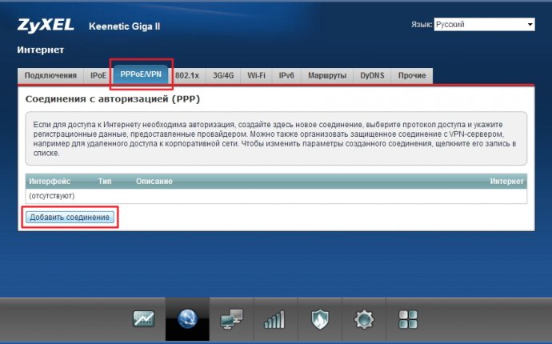
Task: Open the Маршруты tab
Action: [327, 75]
